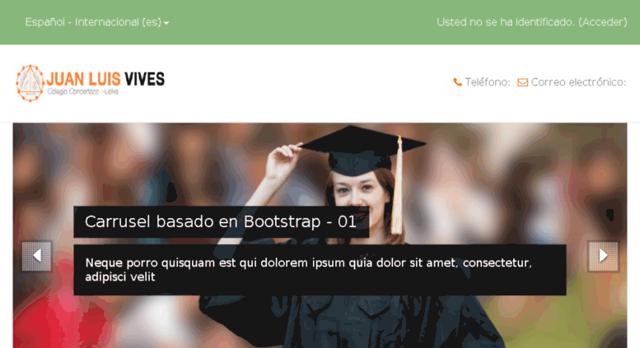Click the caret arrow beside the language name
The image size is (640, 348).
coord(166,23)
